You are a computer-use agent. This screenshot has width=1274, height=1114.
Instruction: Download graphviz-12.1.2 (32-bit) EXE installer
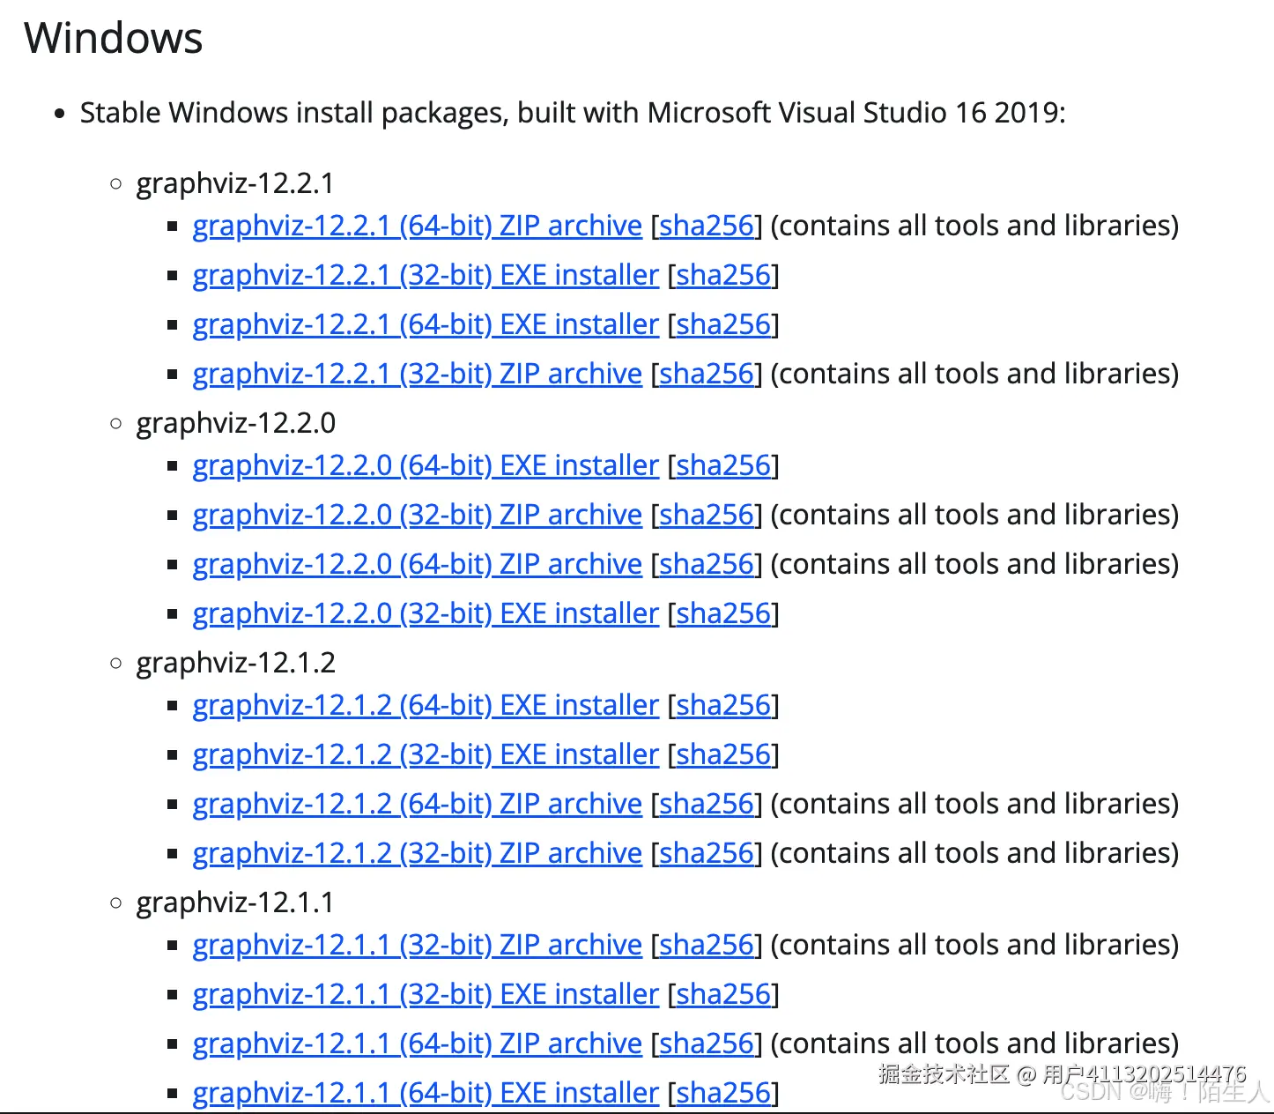pyautogui.click(x=426, y=754)
